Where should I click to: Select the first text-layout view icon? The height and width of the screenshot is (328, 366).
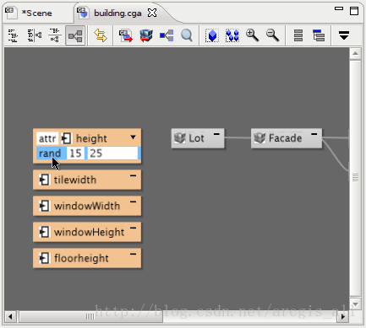coord(13,35)
